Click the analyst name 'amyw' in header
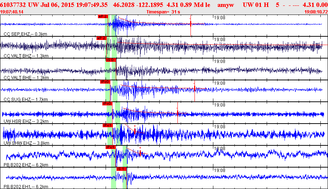Image resolution: width=328 pixels, height=189 pixels. click(226, 5)
